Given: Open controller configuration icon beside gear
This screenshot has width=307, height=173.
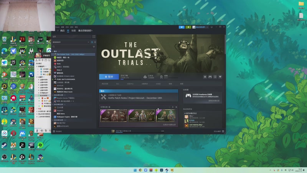Looking at the screenshot, I should click(x=210, y=77).
